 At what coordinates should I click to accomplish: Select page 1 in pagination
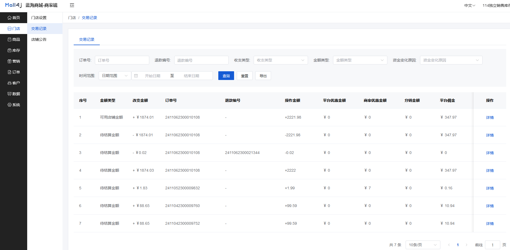point(458,245)
